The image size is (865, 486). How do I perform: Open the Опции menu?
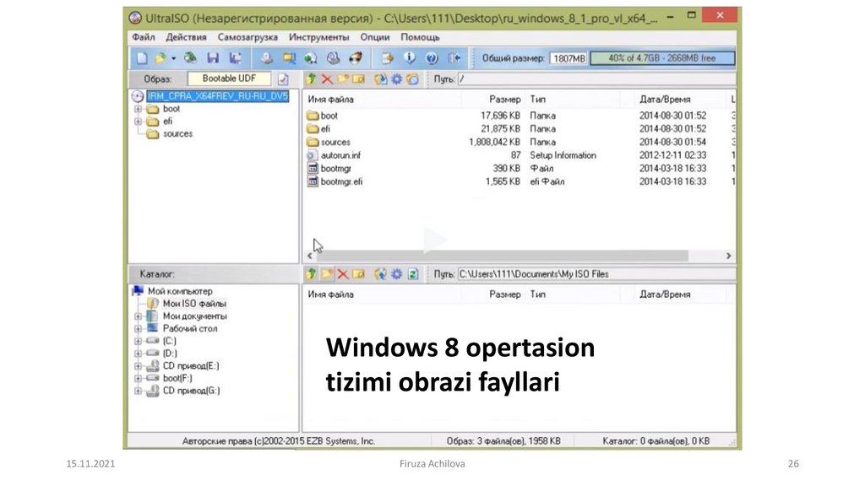pyautogui.click(x=375, y=37)
